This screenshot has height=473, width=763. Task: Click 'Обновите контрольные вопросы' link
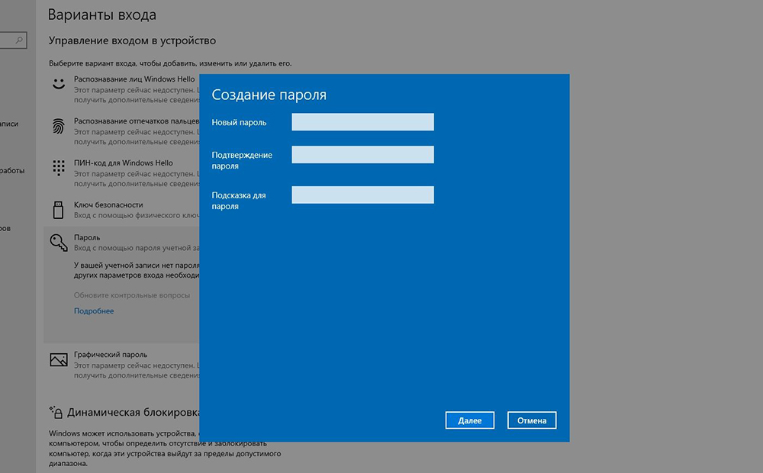pyautogui.click(x=132, y=295)
